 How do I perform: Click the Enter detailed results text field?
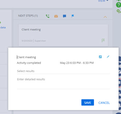click(64, 83)
